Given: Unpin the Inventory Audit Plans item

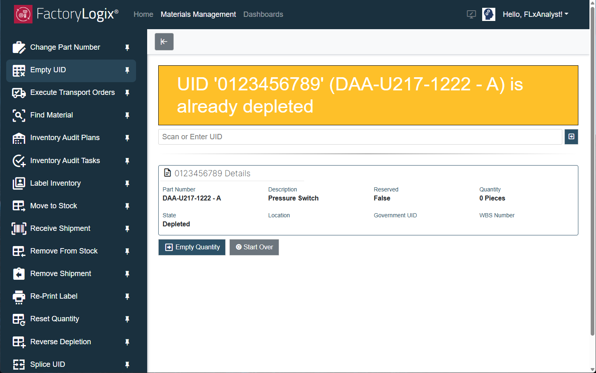Looking at the screenshot, I should tap(127, 138).
